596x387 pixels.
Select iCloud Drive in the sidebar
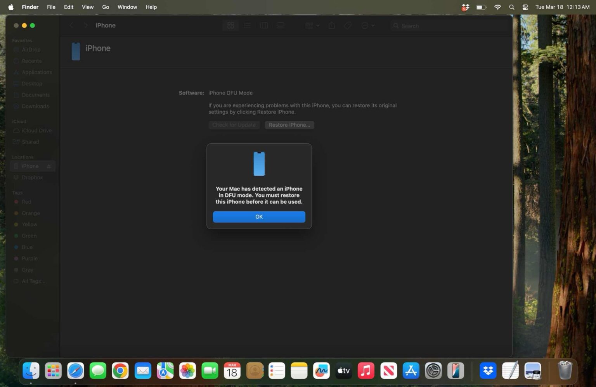click(x=37, y=130)
